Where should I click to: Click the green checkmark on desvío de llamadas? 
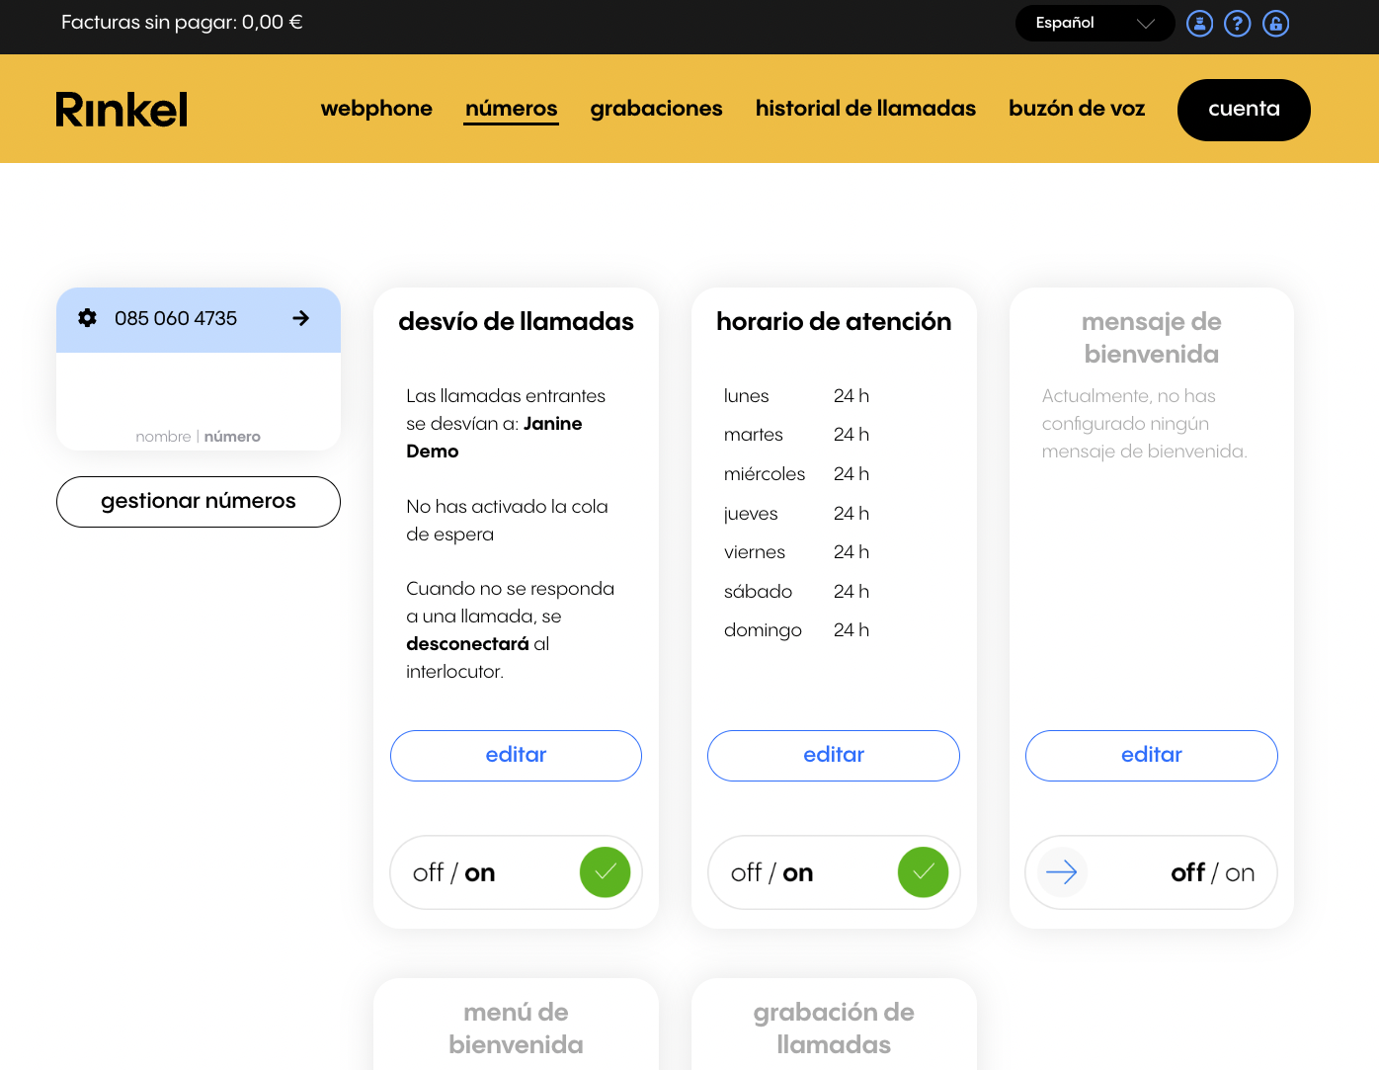coord(605,872)
